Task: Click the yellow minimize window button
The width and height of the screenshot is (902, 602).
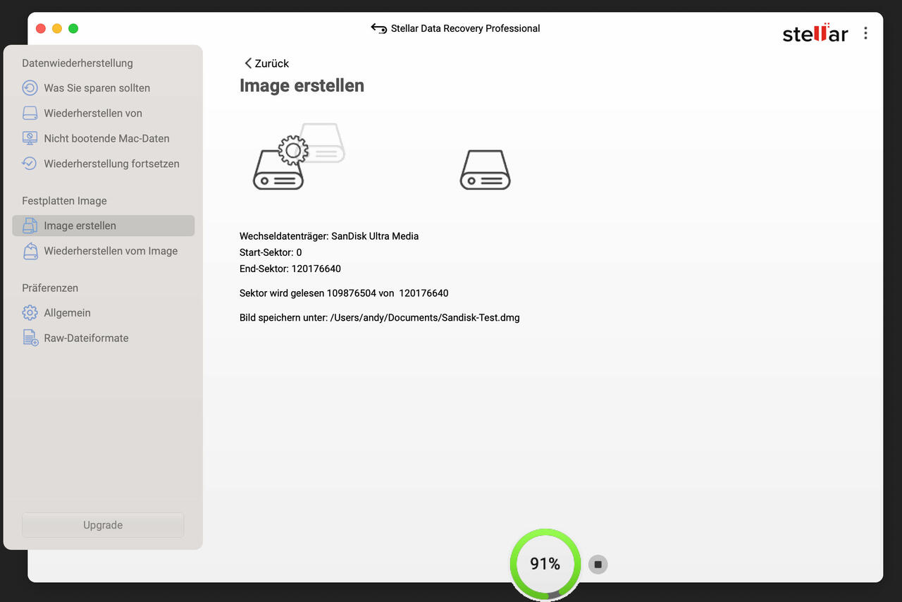Action: [x=57, y=29]
